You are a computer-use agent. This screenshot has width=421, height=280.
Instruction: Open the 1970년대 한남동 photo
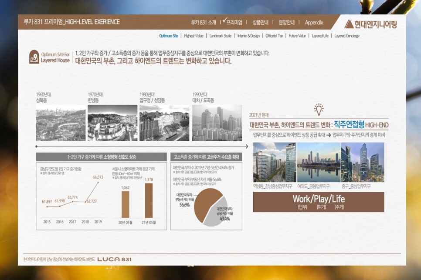pyautogui.click(x=112, y=123)
